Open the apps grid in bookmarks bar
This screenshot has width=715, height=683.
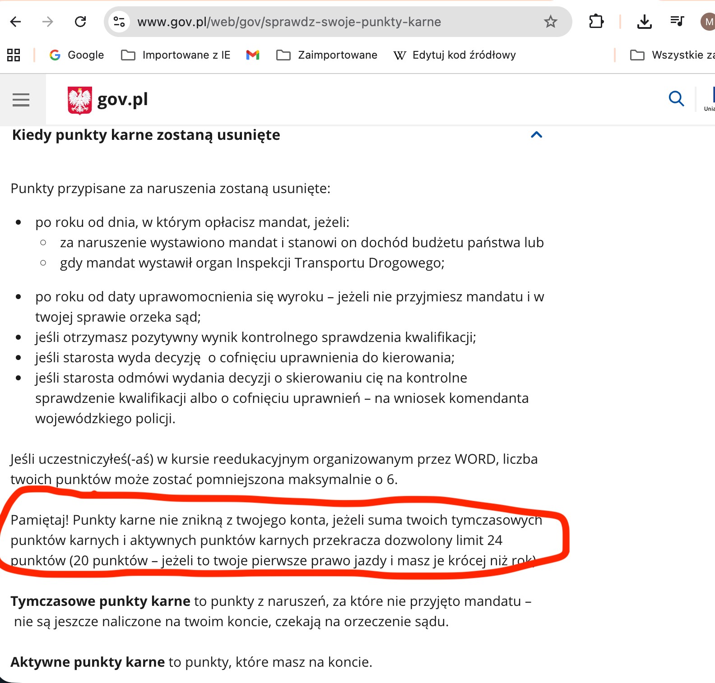tap(14, 55)
